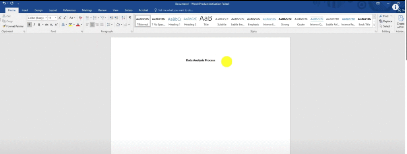Screen dimensions: 407x154
Task: Click the Undo icon
Action: [x=4, y=3]
